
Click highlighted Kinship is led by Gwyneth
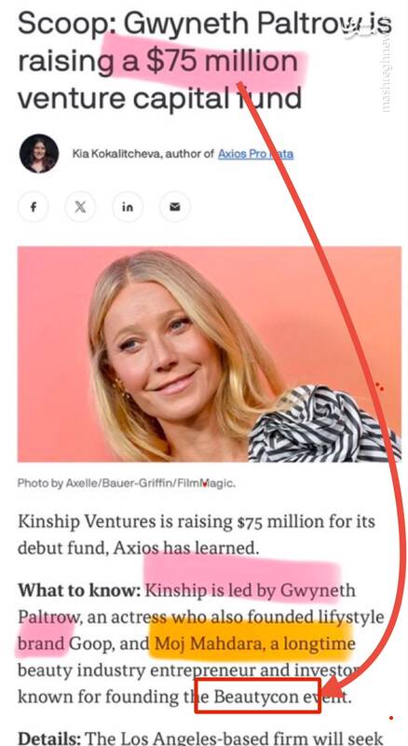coord(251,591)
